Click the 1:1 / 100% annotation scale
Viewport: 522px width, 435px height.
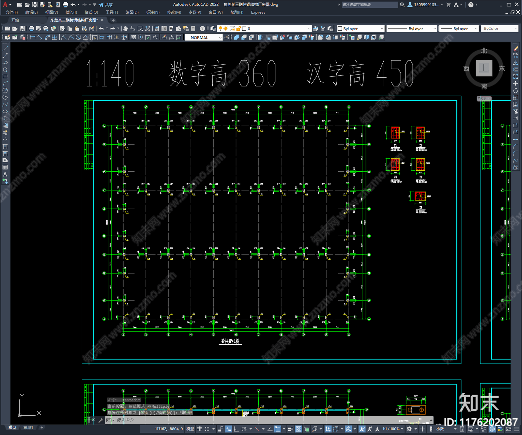(x=391, y=429)
